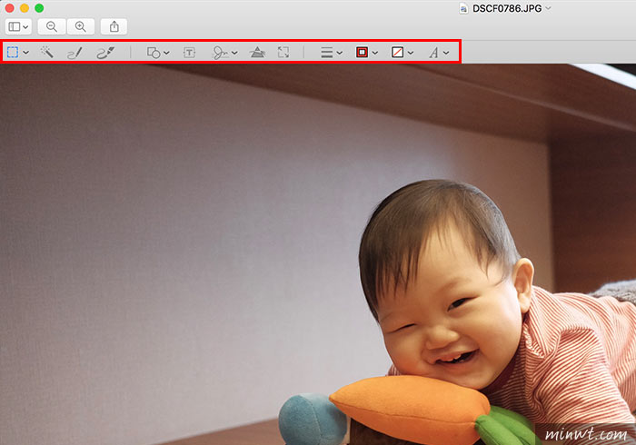This screenshot has width=636, height=445.
Task: Select the Sketch pen tool
Action: [x=75, y=53]
